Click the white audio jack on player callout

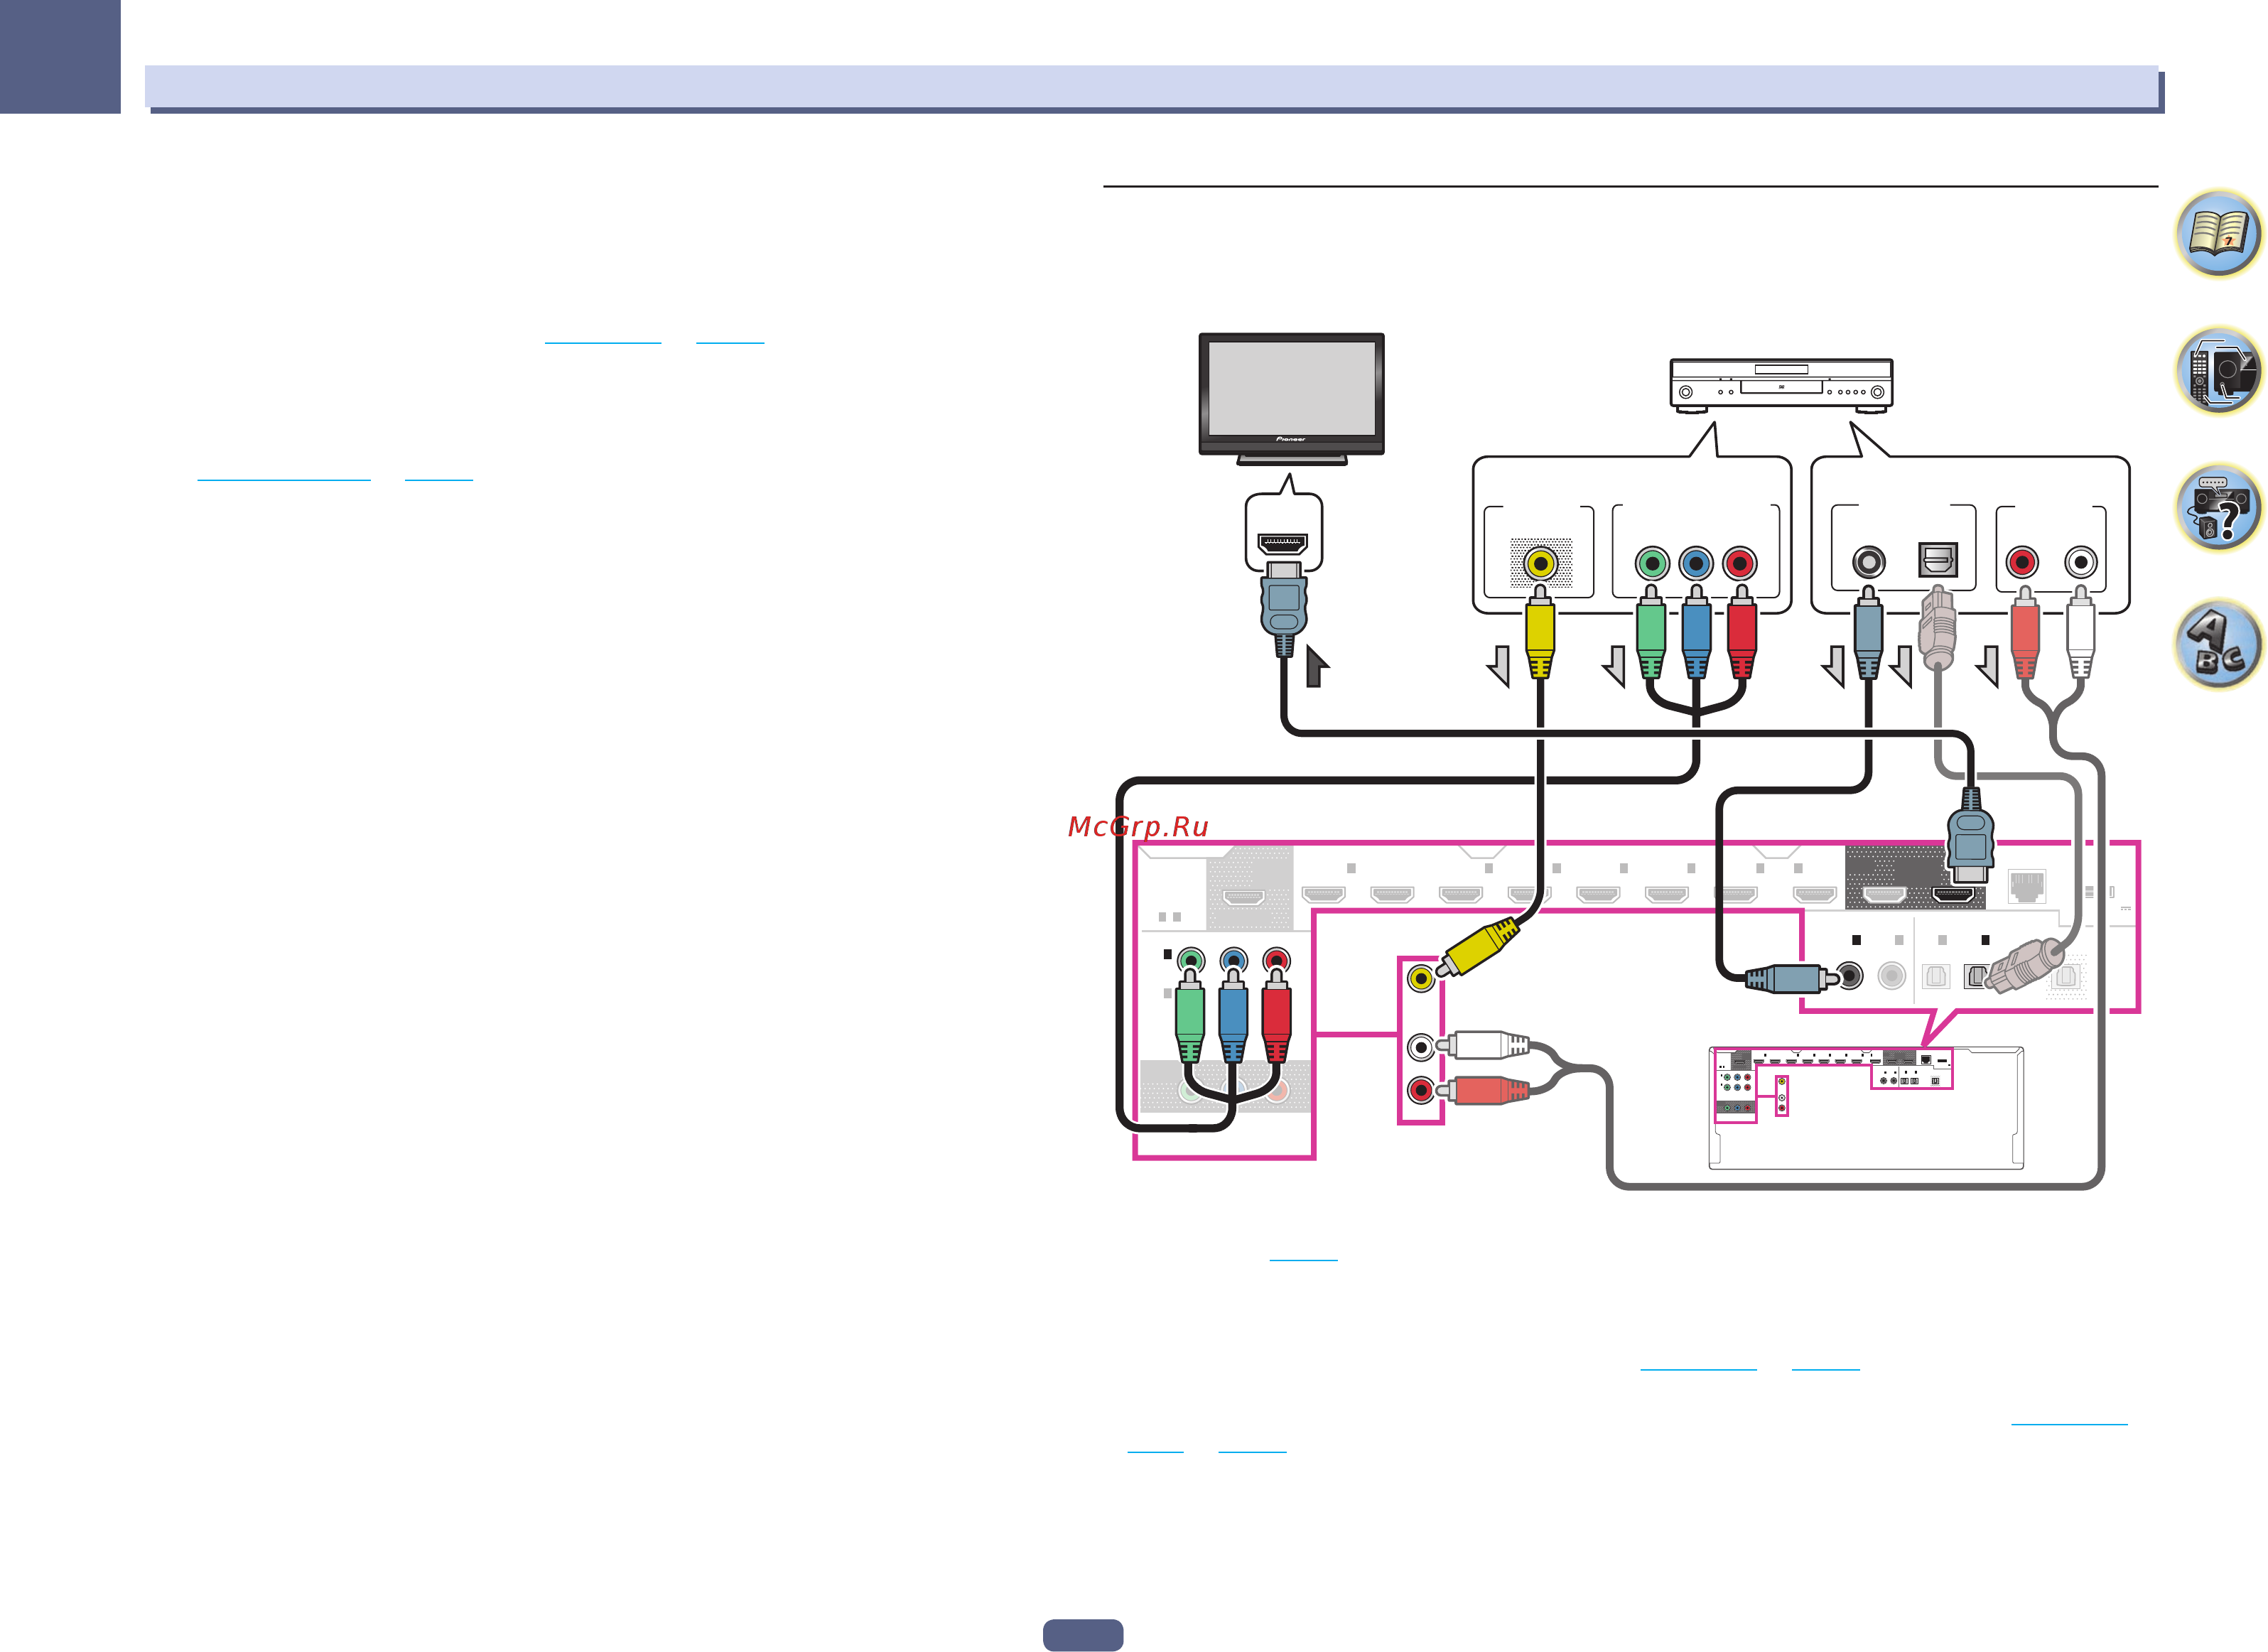2081,562
